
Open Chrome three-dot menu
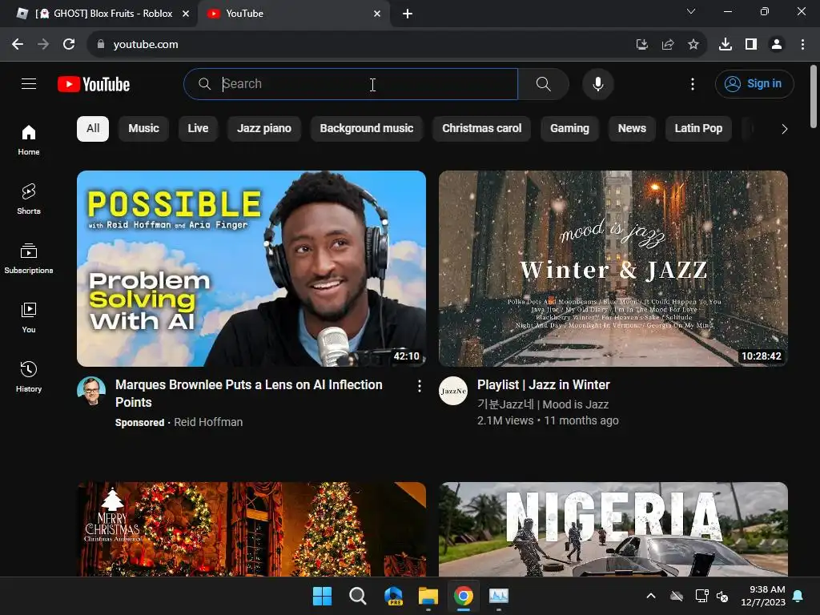[x=802, y=45]
